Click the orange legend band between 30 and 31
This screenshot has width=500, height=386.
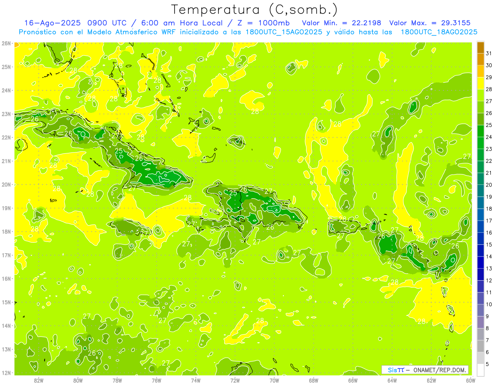pos(481,60)
